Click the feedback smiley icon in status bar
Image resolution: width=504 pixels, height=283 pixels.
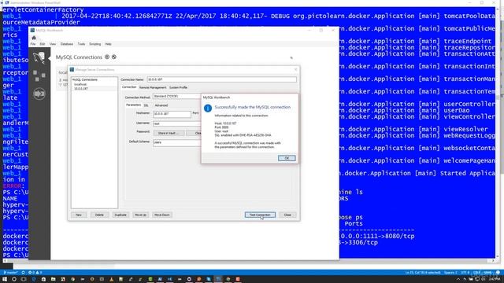[498, 273]
